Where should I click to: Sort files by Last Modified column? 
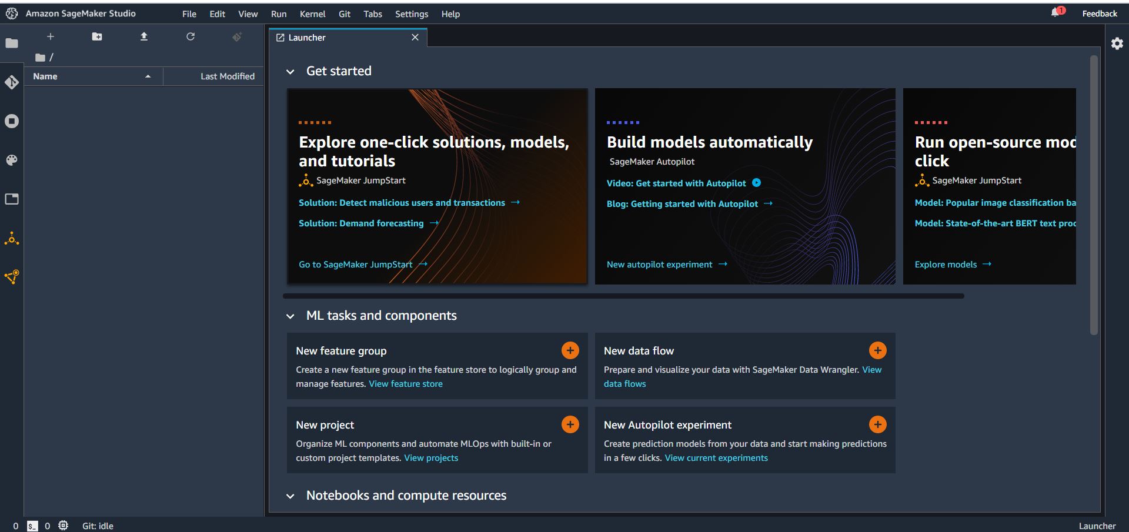213,76
